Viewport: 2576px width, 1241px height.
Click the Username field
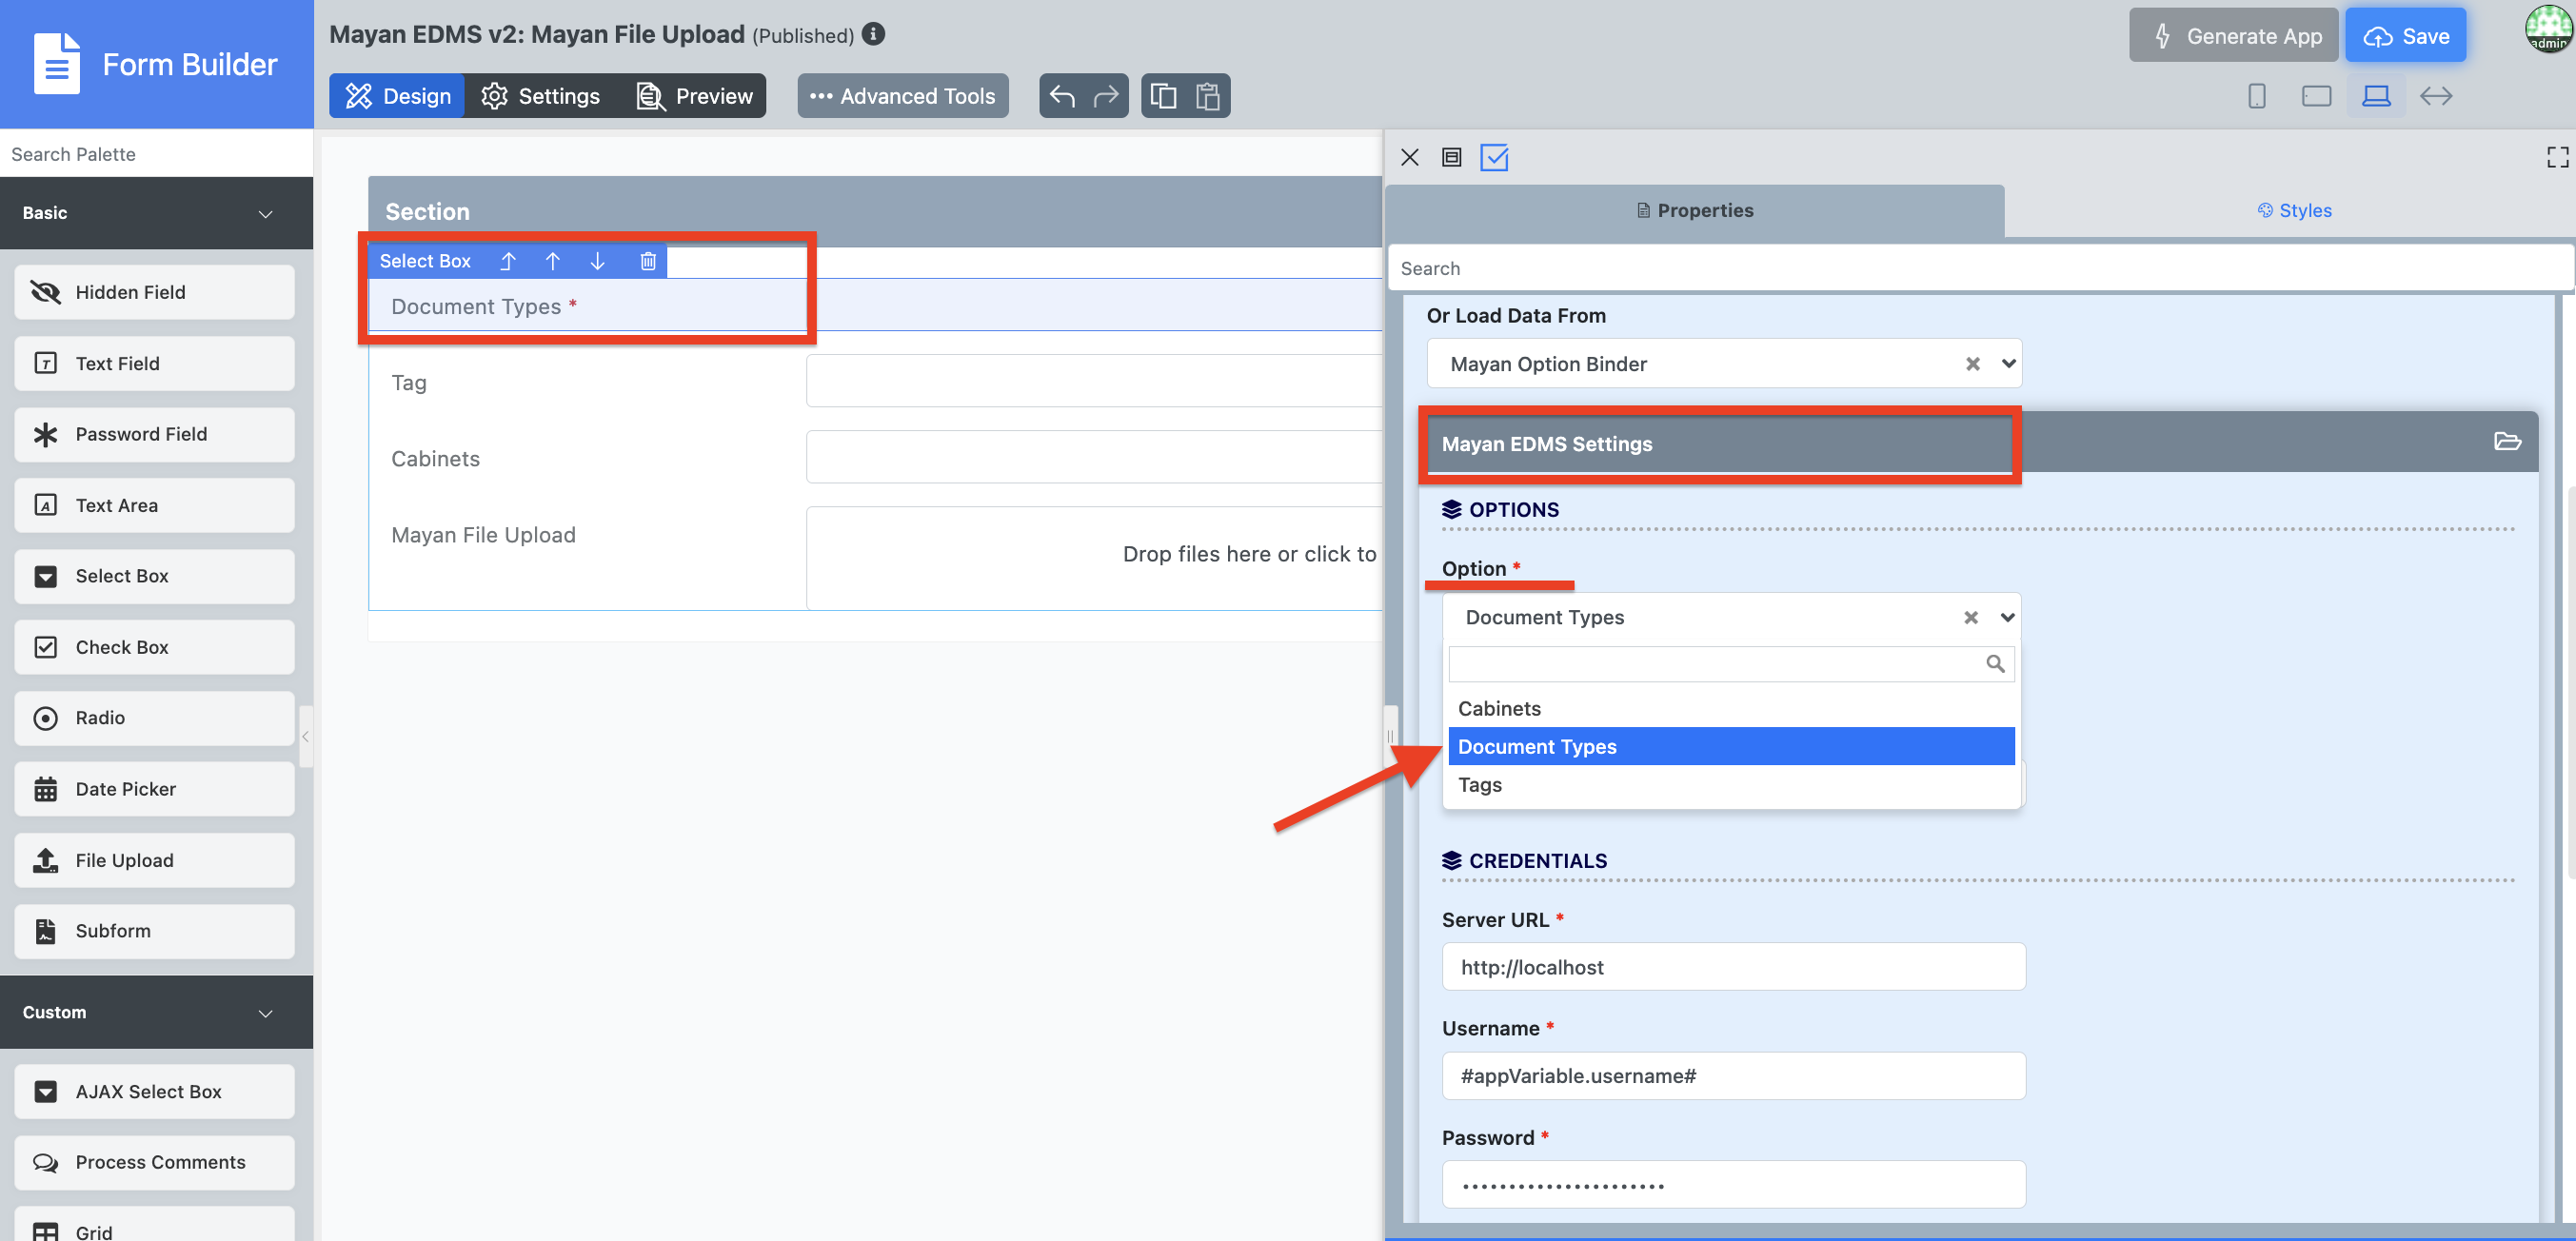(x=1733, y=1076)
